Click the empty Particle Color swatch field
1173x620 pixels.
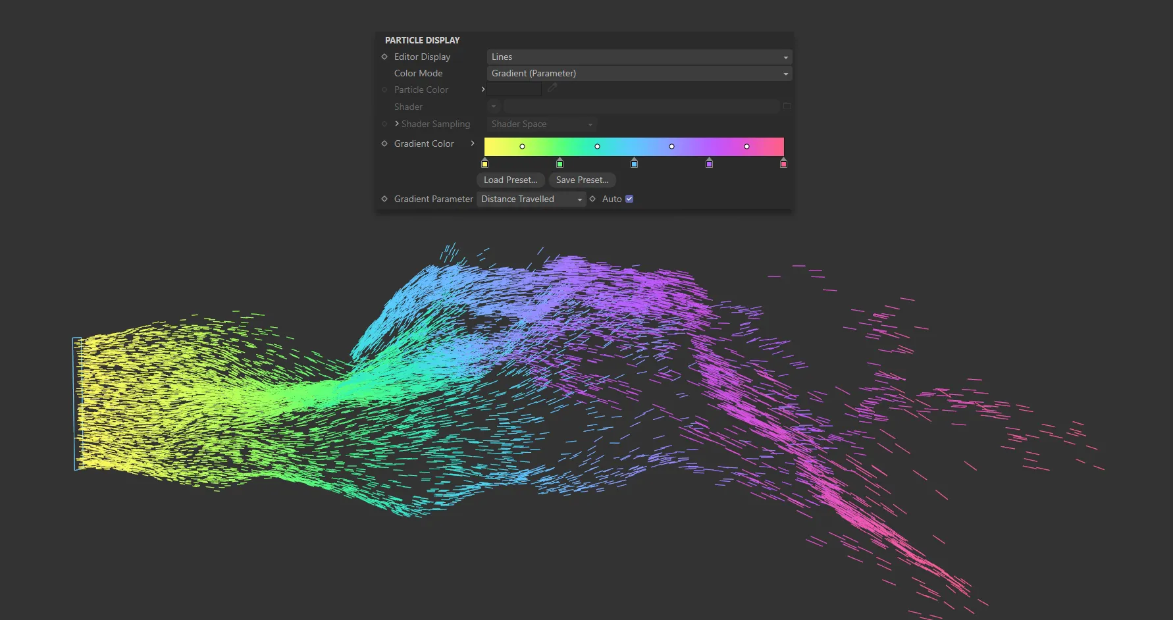pyautogui.click(x=514, y=89)
